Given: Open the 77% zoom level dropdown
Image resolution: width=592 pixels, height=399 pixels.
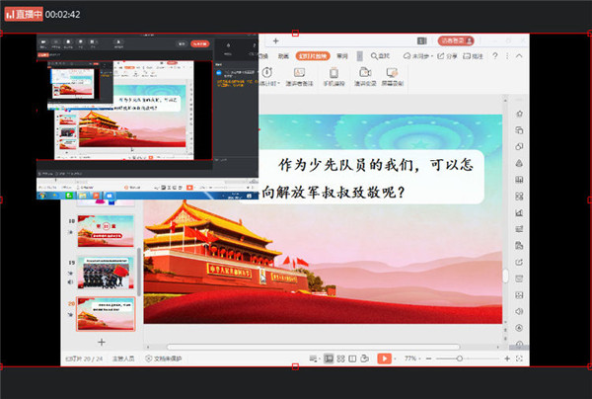Looking at the screenshot, I should (x=411, y=359).
